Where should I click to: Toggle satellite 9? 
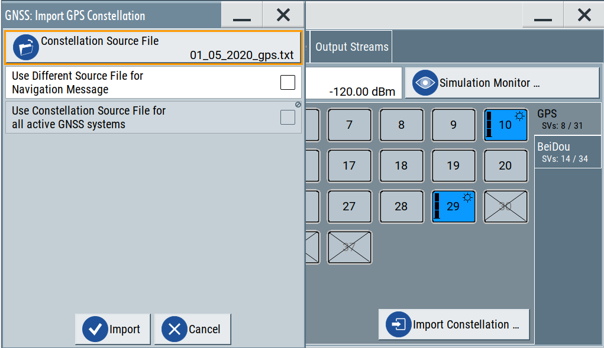[453, 125]
